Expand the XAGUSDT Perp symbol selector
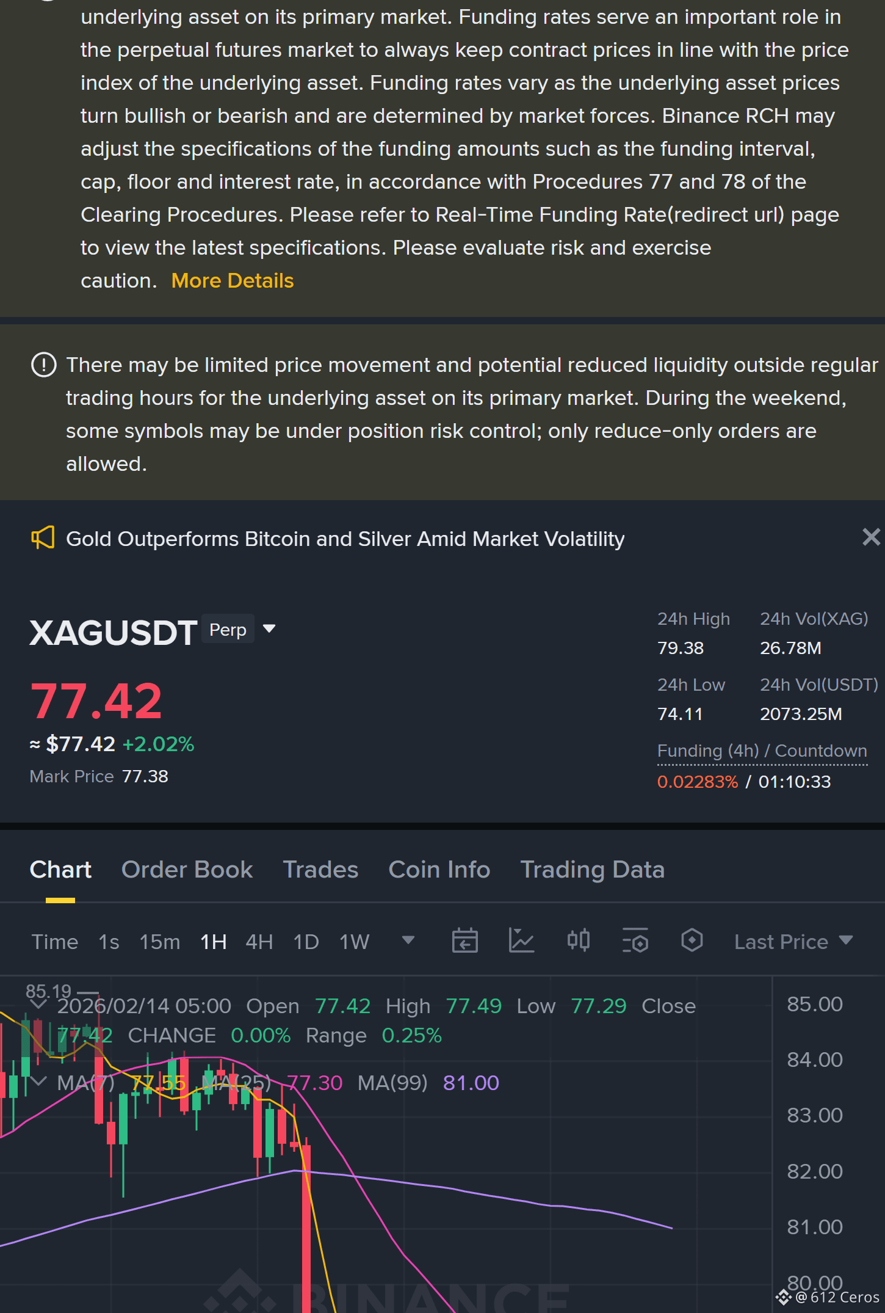This screenshot has height=1313, width=885. pos(269,629)
